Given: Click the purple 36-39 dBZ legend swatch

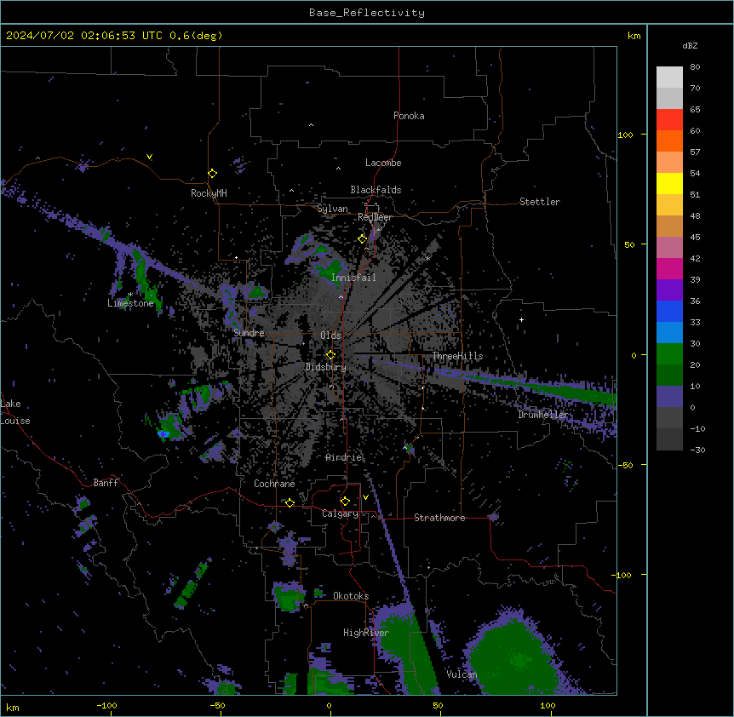Looking at the screenshot, I should tap(669, 290).
